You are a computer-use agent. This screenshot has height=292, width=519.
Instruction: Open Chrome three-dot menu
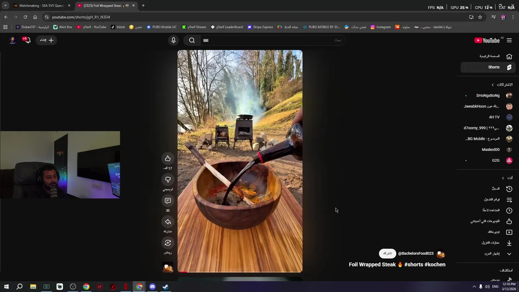pyautogui.click(x=513, y=17)
